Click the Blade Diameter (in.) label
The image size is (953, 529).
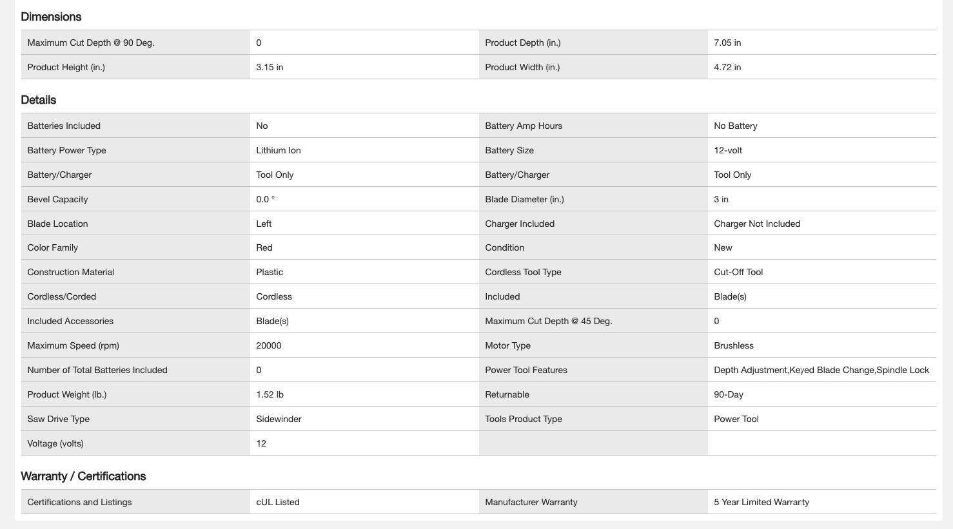point(524,199)
